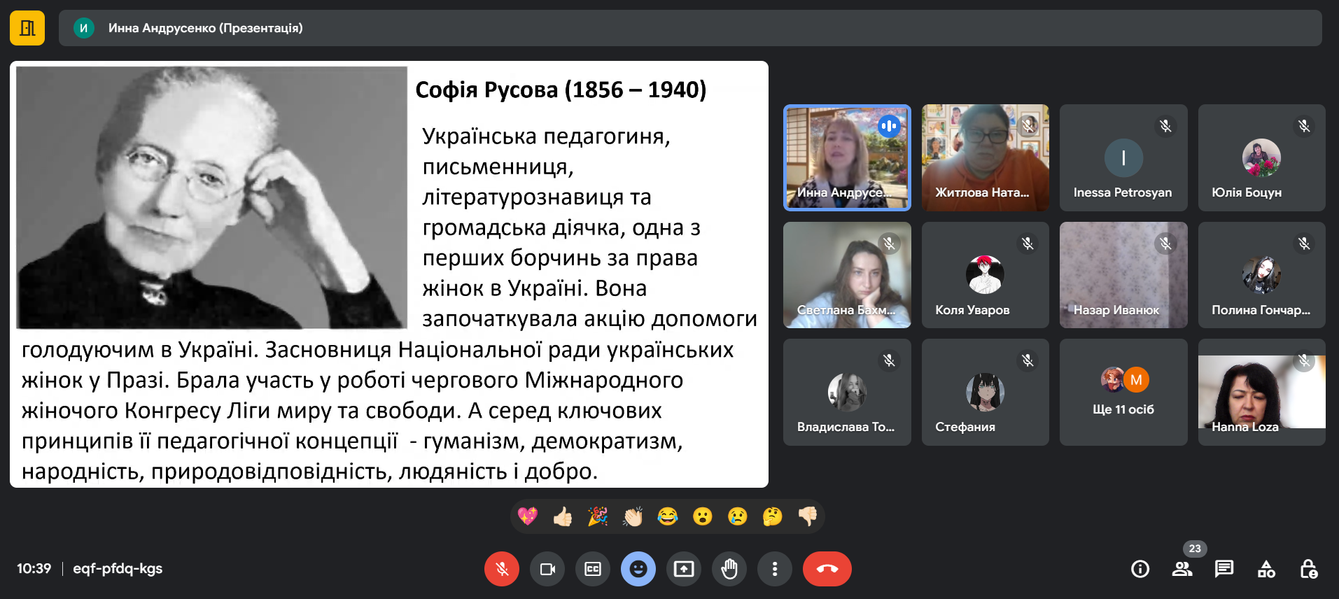Open the activities panel
The width and height of the screenshot is (1339, 599).
(x=1266, y=569)
